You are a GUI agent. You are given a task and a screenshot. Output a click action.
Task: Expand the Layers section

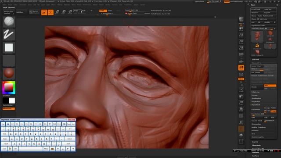(x=255, y=142)
